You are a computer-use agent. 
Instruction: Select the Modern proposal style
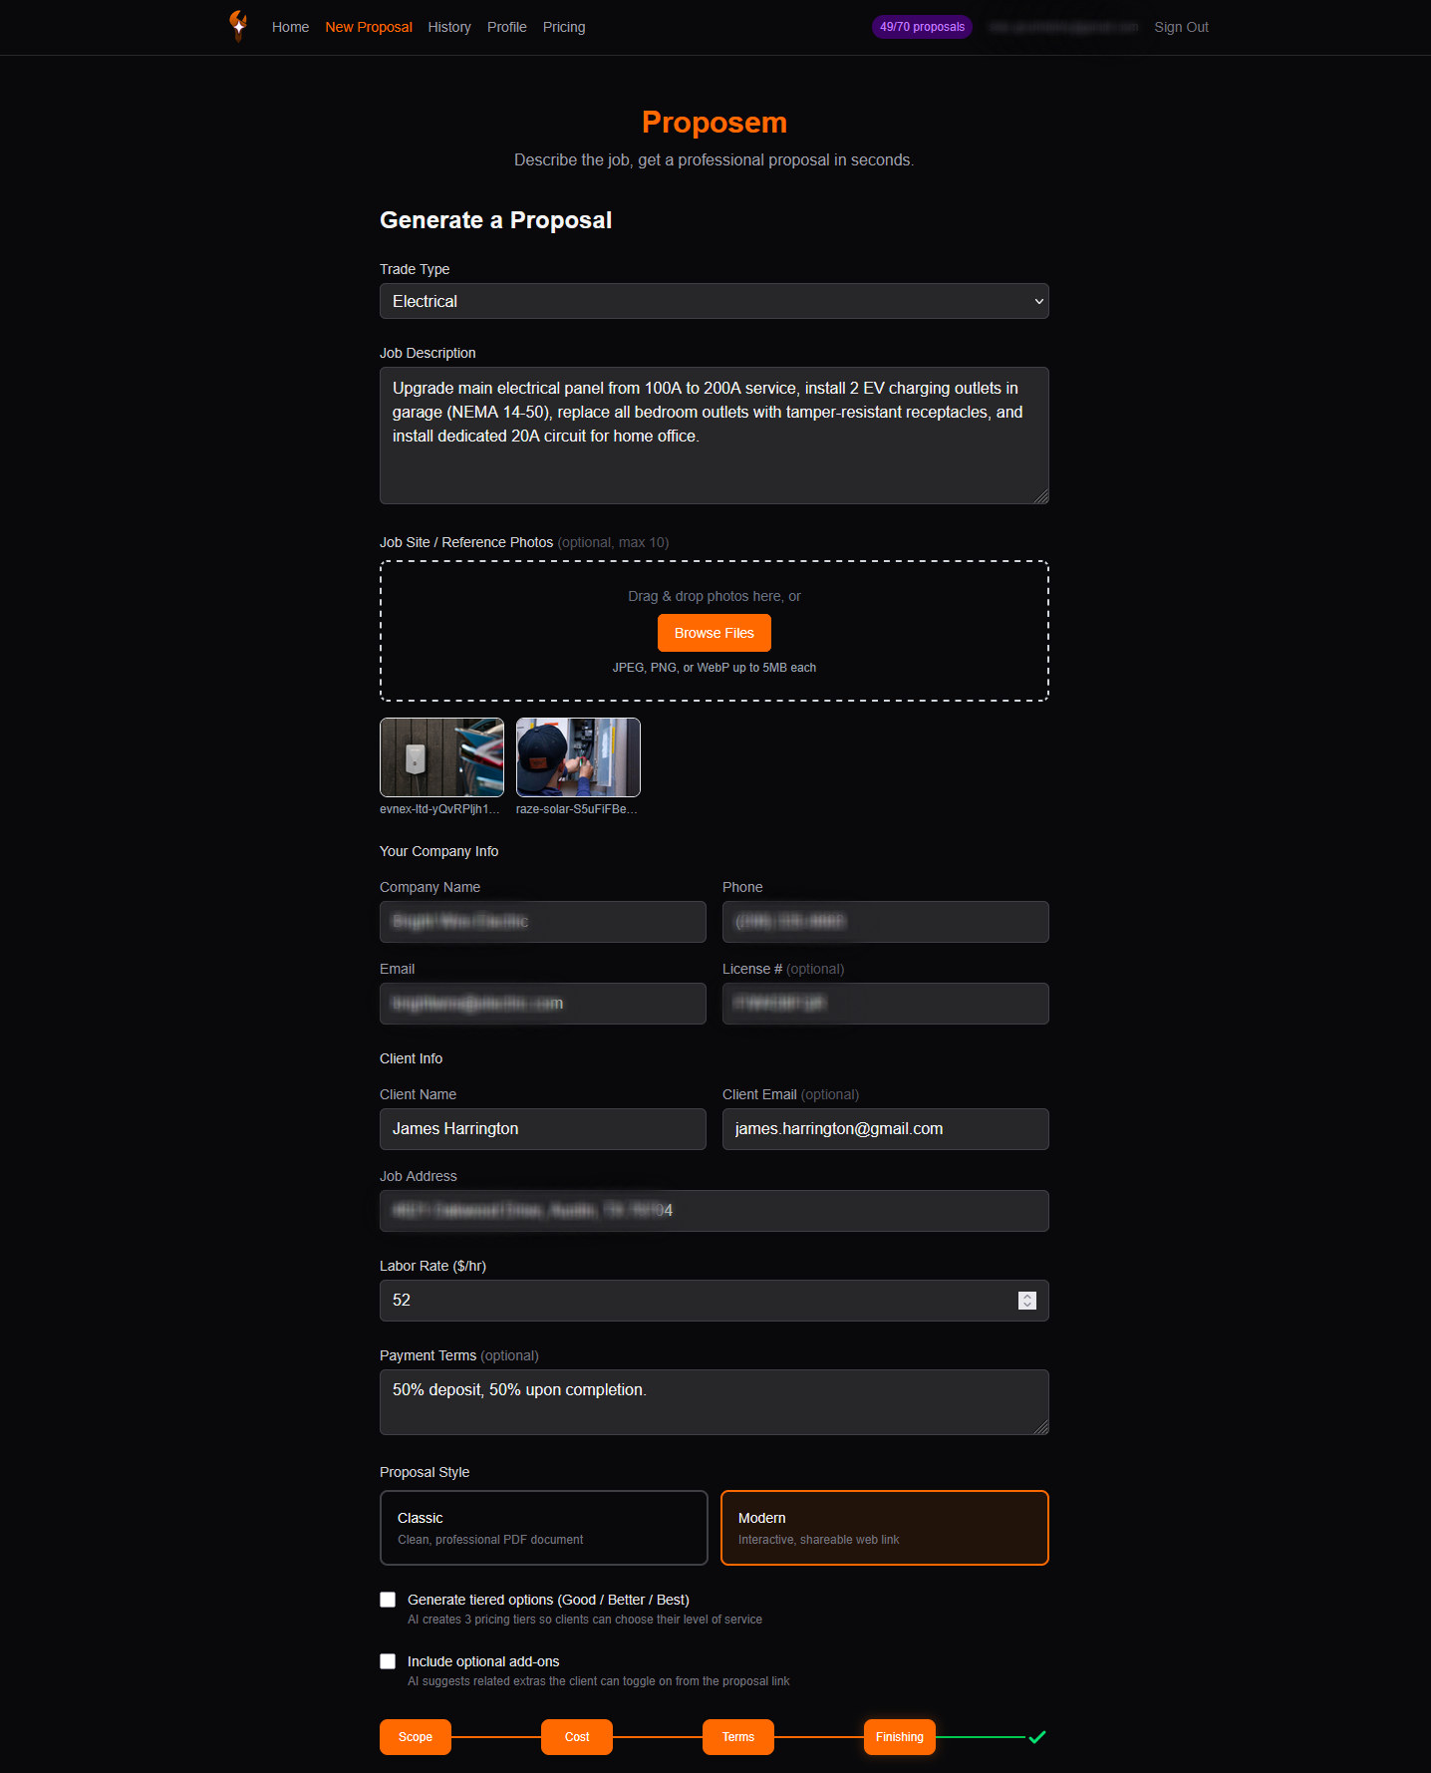[x=885, y=1528]
